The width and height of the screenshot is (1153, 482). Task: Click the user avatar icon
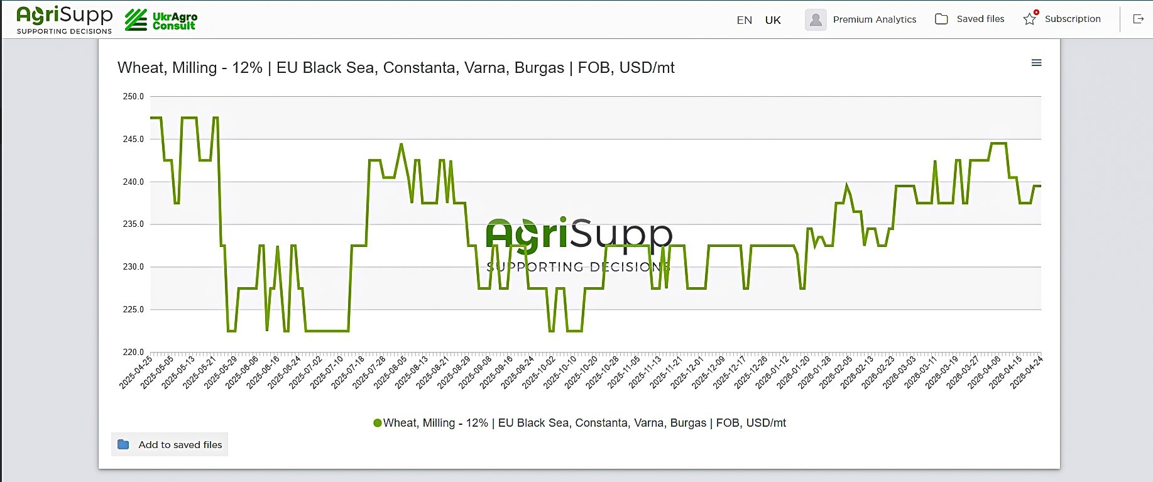[816, 19]
